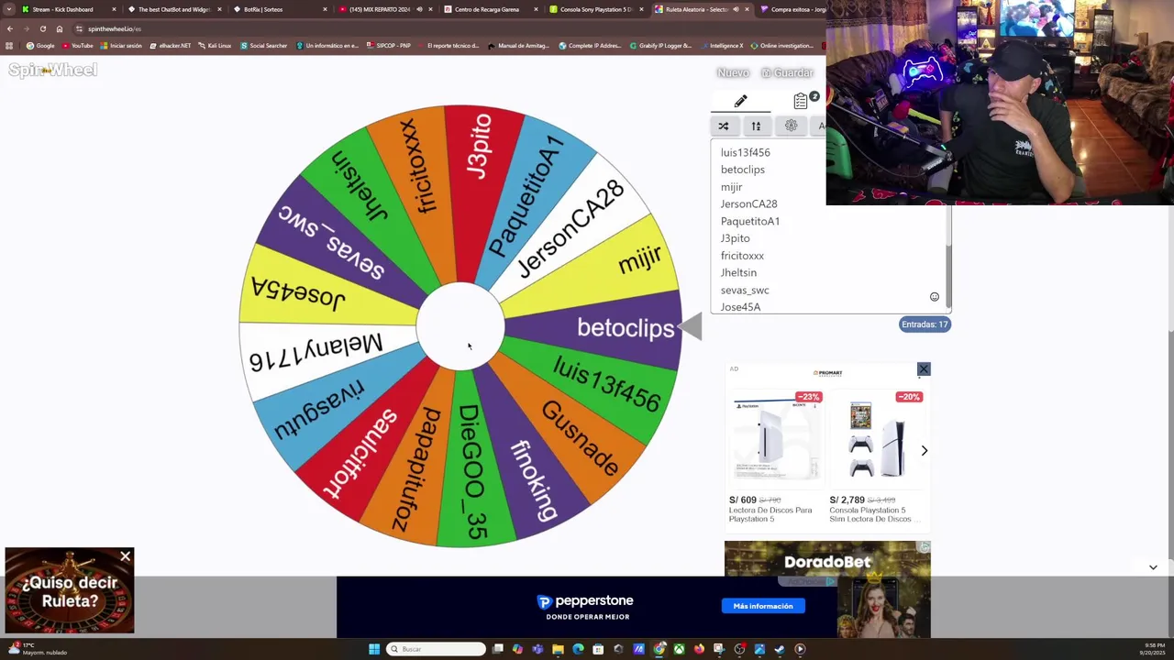Switch to The best ChatBot and Widgets tab
This screenshot has width=1174, height=660.
(x=174, y=9)
